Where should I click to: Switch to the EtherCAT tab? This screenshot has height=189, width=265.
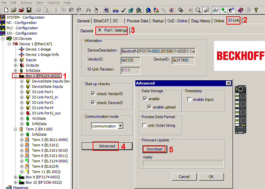point(101,21)
